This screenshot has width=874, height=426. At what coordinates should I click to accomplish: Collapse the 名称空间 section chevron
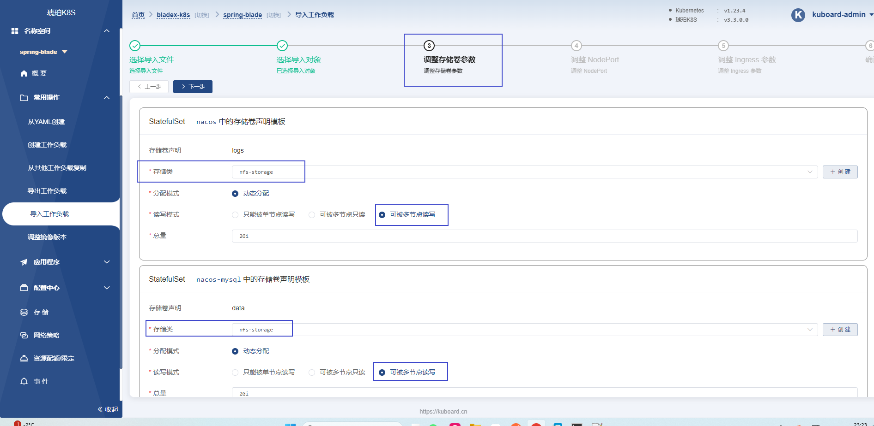pos(107,31)
